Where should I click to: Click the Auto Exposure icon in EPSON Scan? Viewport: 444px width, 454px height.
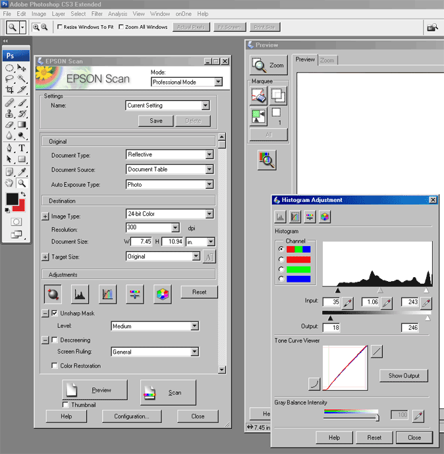pos(53,294)
